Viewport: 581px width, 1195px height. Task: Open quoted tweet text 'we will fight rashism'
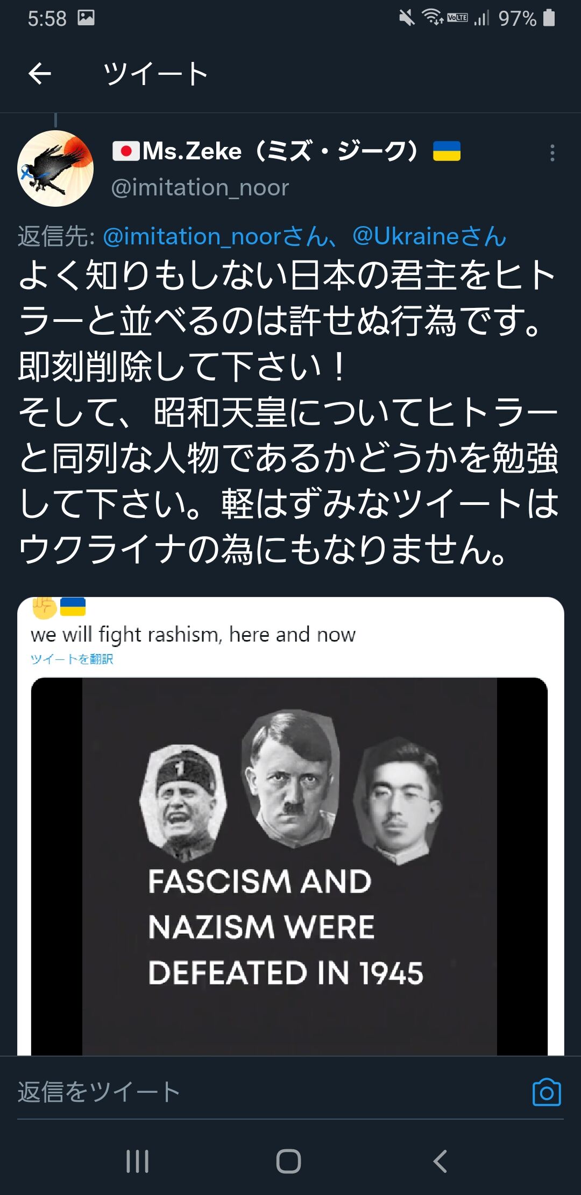pyautogui.click(x=193, y=635)
